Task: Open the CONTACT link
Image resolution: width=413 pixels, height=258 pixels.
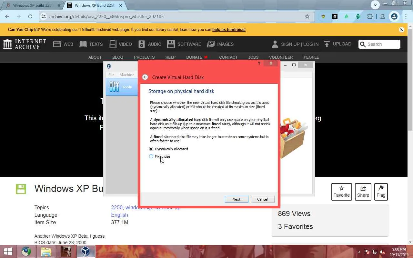Action: 228,57
